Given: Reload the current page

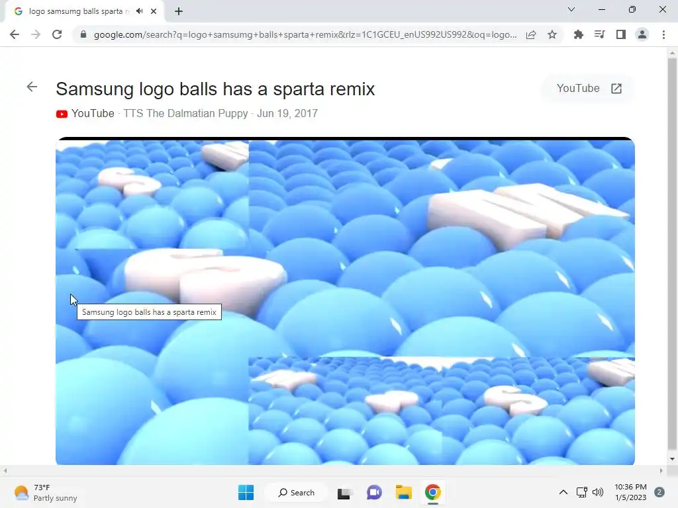Looking at the screenshot, I should pos(57,34).
